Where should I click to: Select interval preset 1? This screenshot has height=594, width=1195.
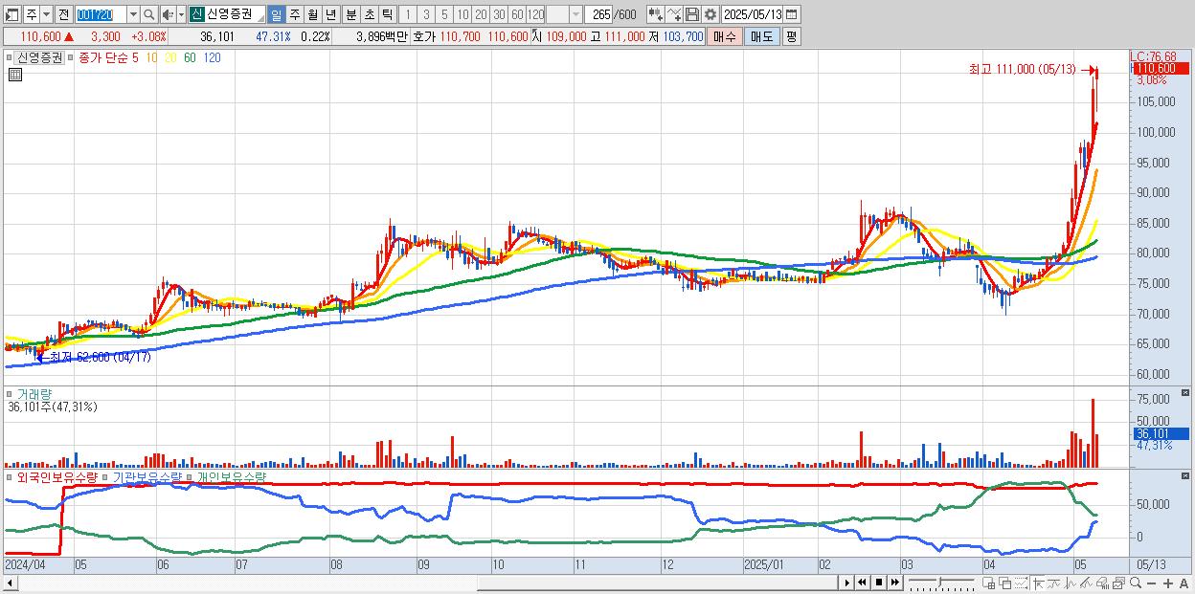[407, 14]
